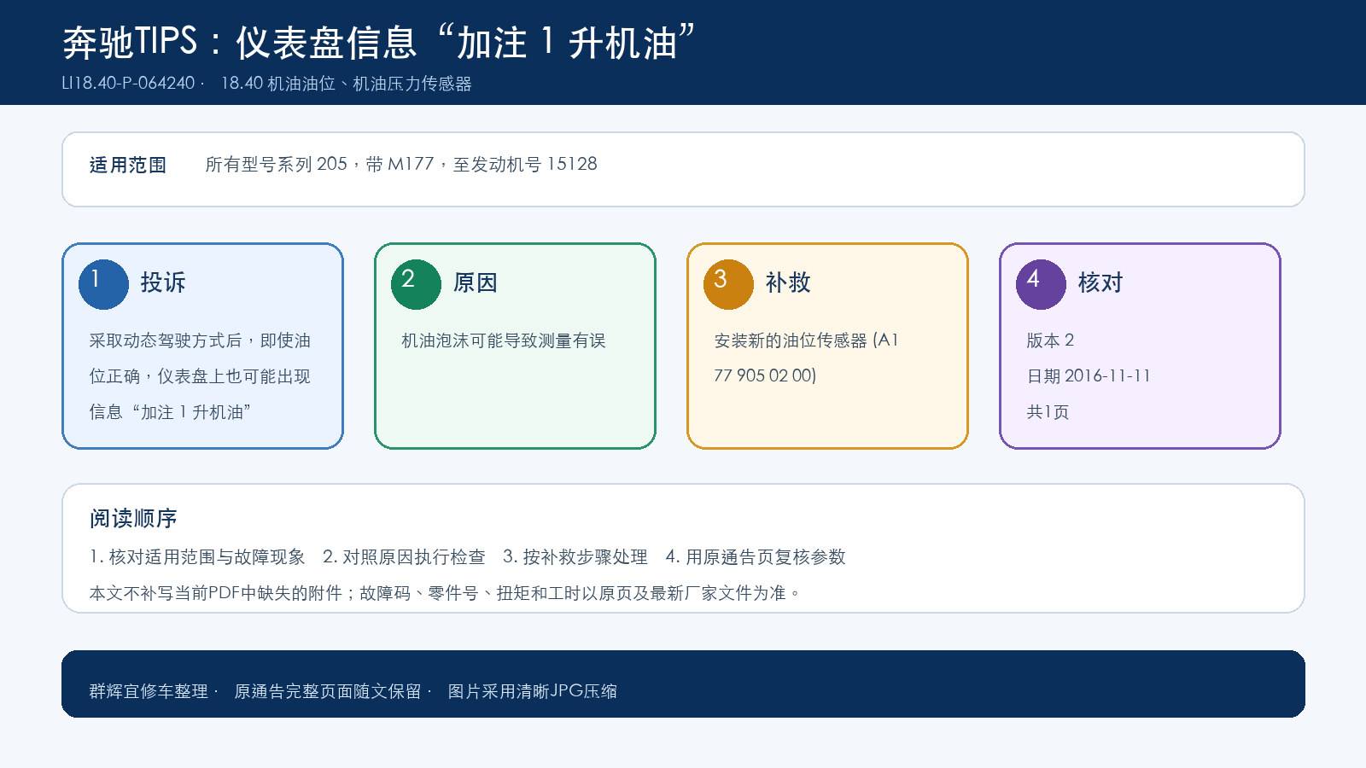The width and height of the screenshot is (1366, 768).
Task: Click step 2. 对照原因执行检查
Action: pyautogui.click(x=404, y=557)
